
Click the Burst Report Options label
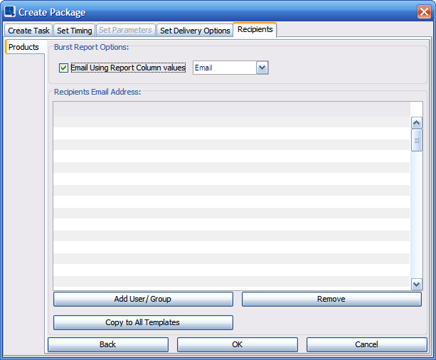tap(92, 47)
